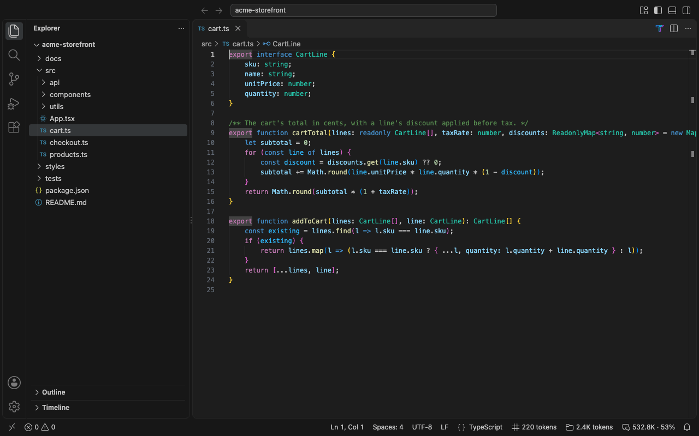This screenshot has width=699, height=436.
Task: Expand the Outline section
Action: 108,392
